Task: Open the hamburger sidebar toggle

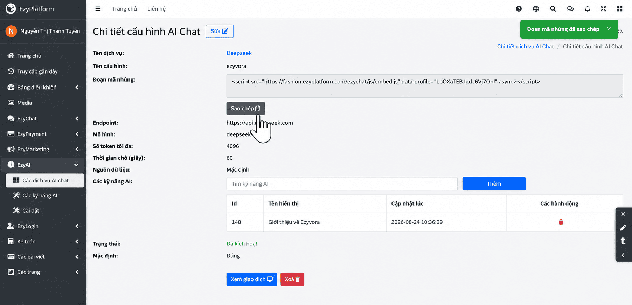Action: coord(98,9)
